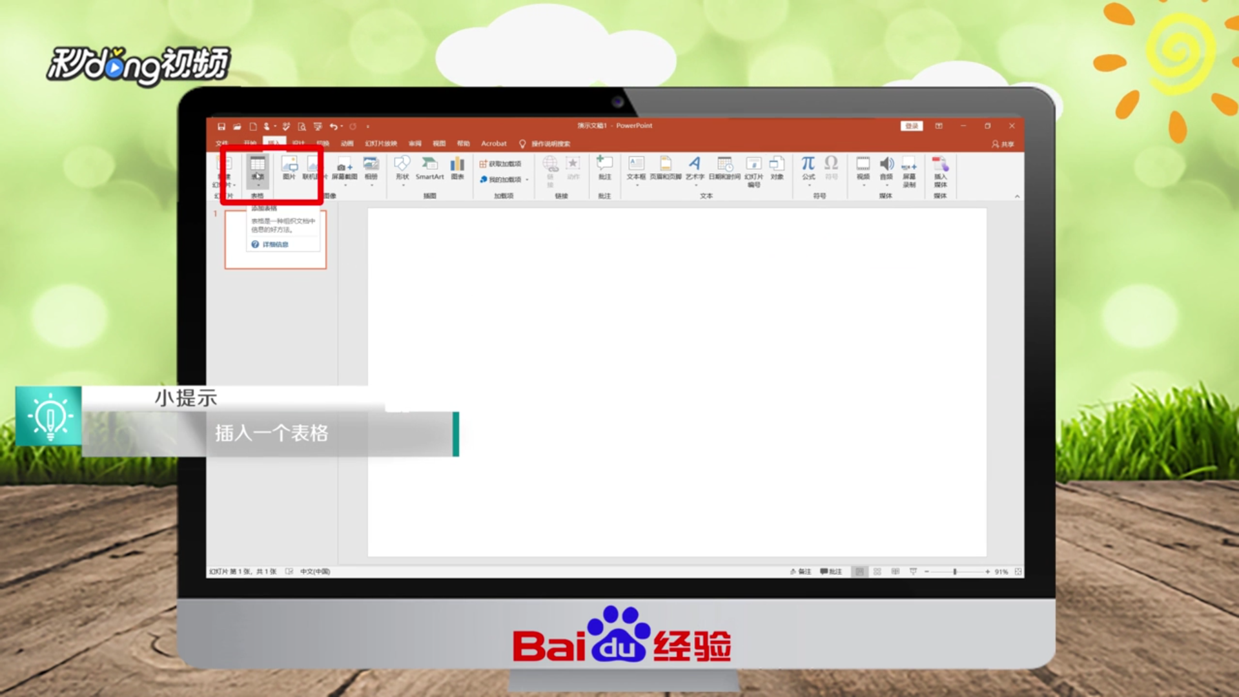Click the Print preview icon in quick access toolbar
The height and width of the screenshot is (697, 1239).
click(x=302, y=127)
